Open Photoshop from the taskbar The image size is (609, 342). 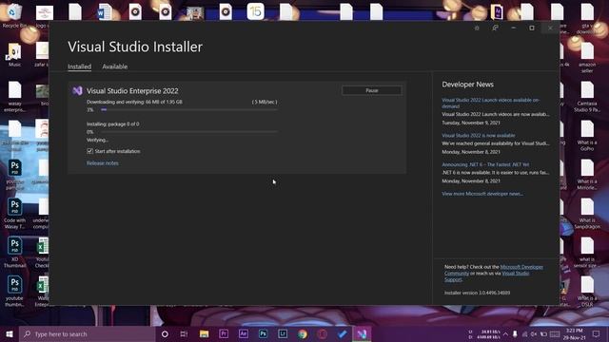point(263,333)
